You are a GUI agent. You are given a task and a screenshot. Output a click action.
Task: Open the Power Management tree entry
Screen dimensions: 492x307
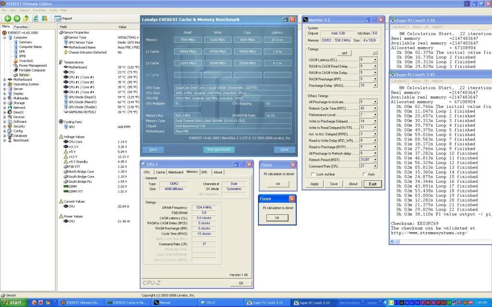[33, 65]
